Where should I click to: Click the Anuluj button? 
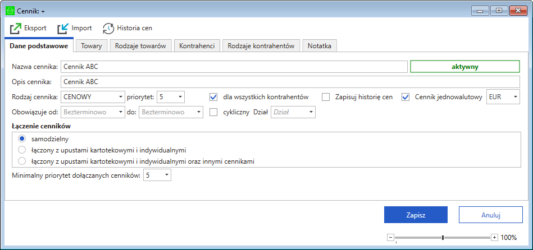pos(490,215)
